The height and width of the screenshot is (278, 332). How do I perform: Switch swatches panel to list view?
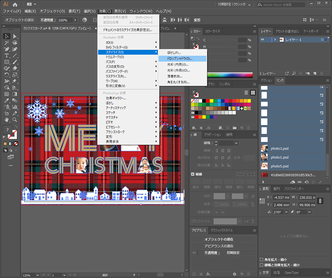(246, 93)
